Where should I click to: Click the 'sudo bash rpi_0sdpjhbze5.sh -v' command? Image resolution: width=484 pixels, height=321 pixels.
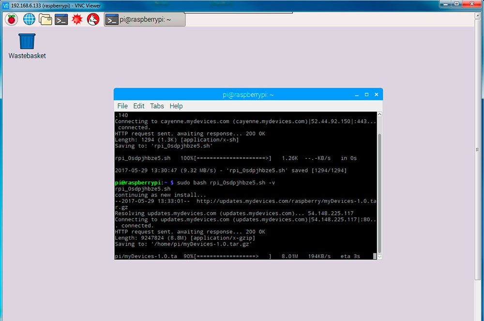click(226, 183)
